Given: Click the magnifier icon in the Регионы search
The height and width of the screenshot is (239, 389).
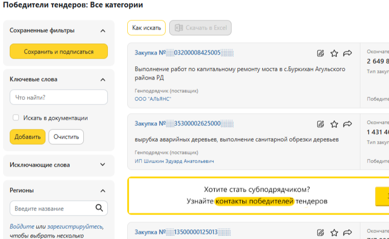Looking at the screenshot, I should [99, 208].
